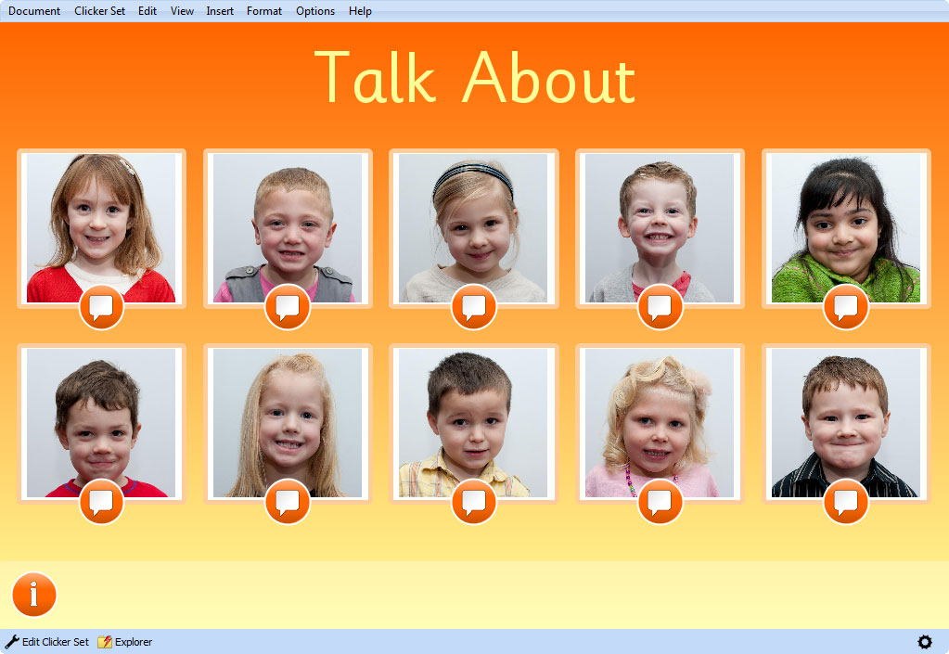Open the Clicker Set menu

point(99,10)
